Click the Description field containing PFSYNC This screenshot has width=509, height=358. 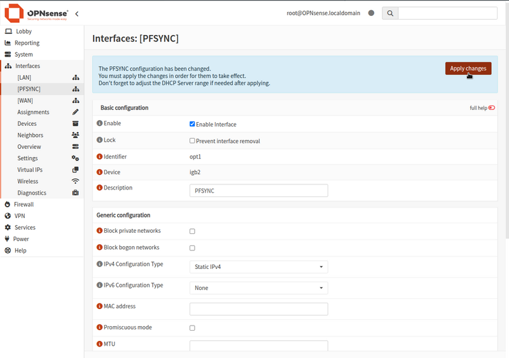259,191
